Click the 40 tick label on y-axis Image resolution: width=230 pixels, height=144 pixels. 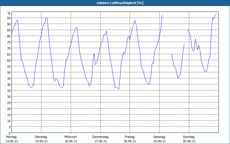click(9, 85)
